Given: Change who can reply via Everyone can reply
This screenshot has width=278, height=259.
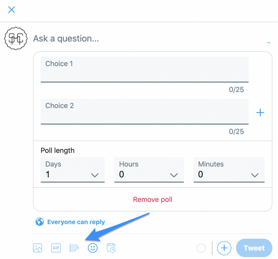Looking at the screenshot, I should point(76,222).
